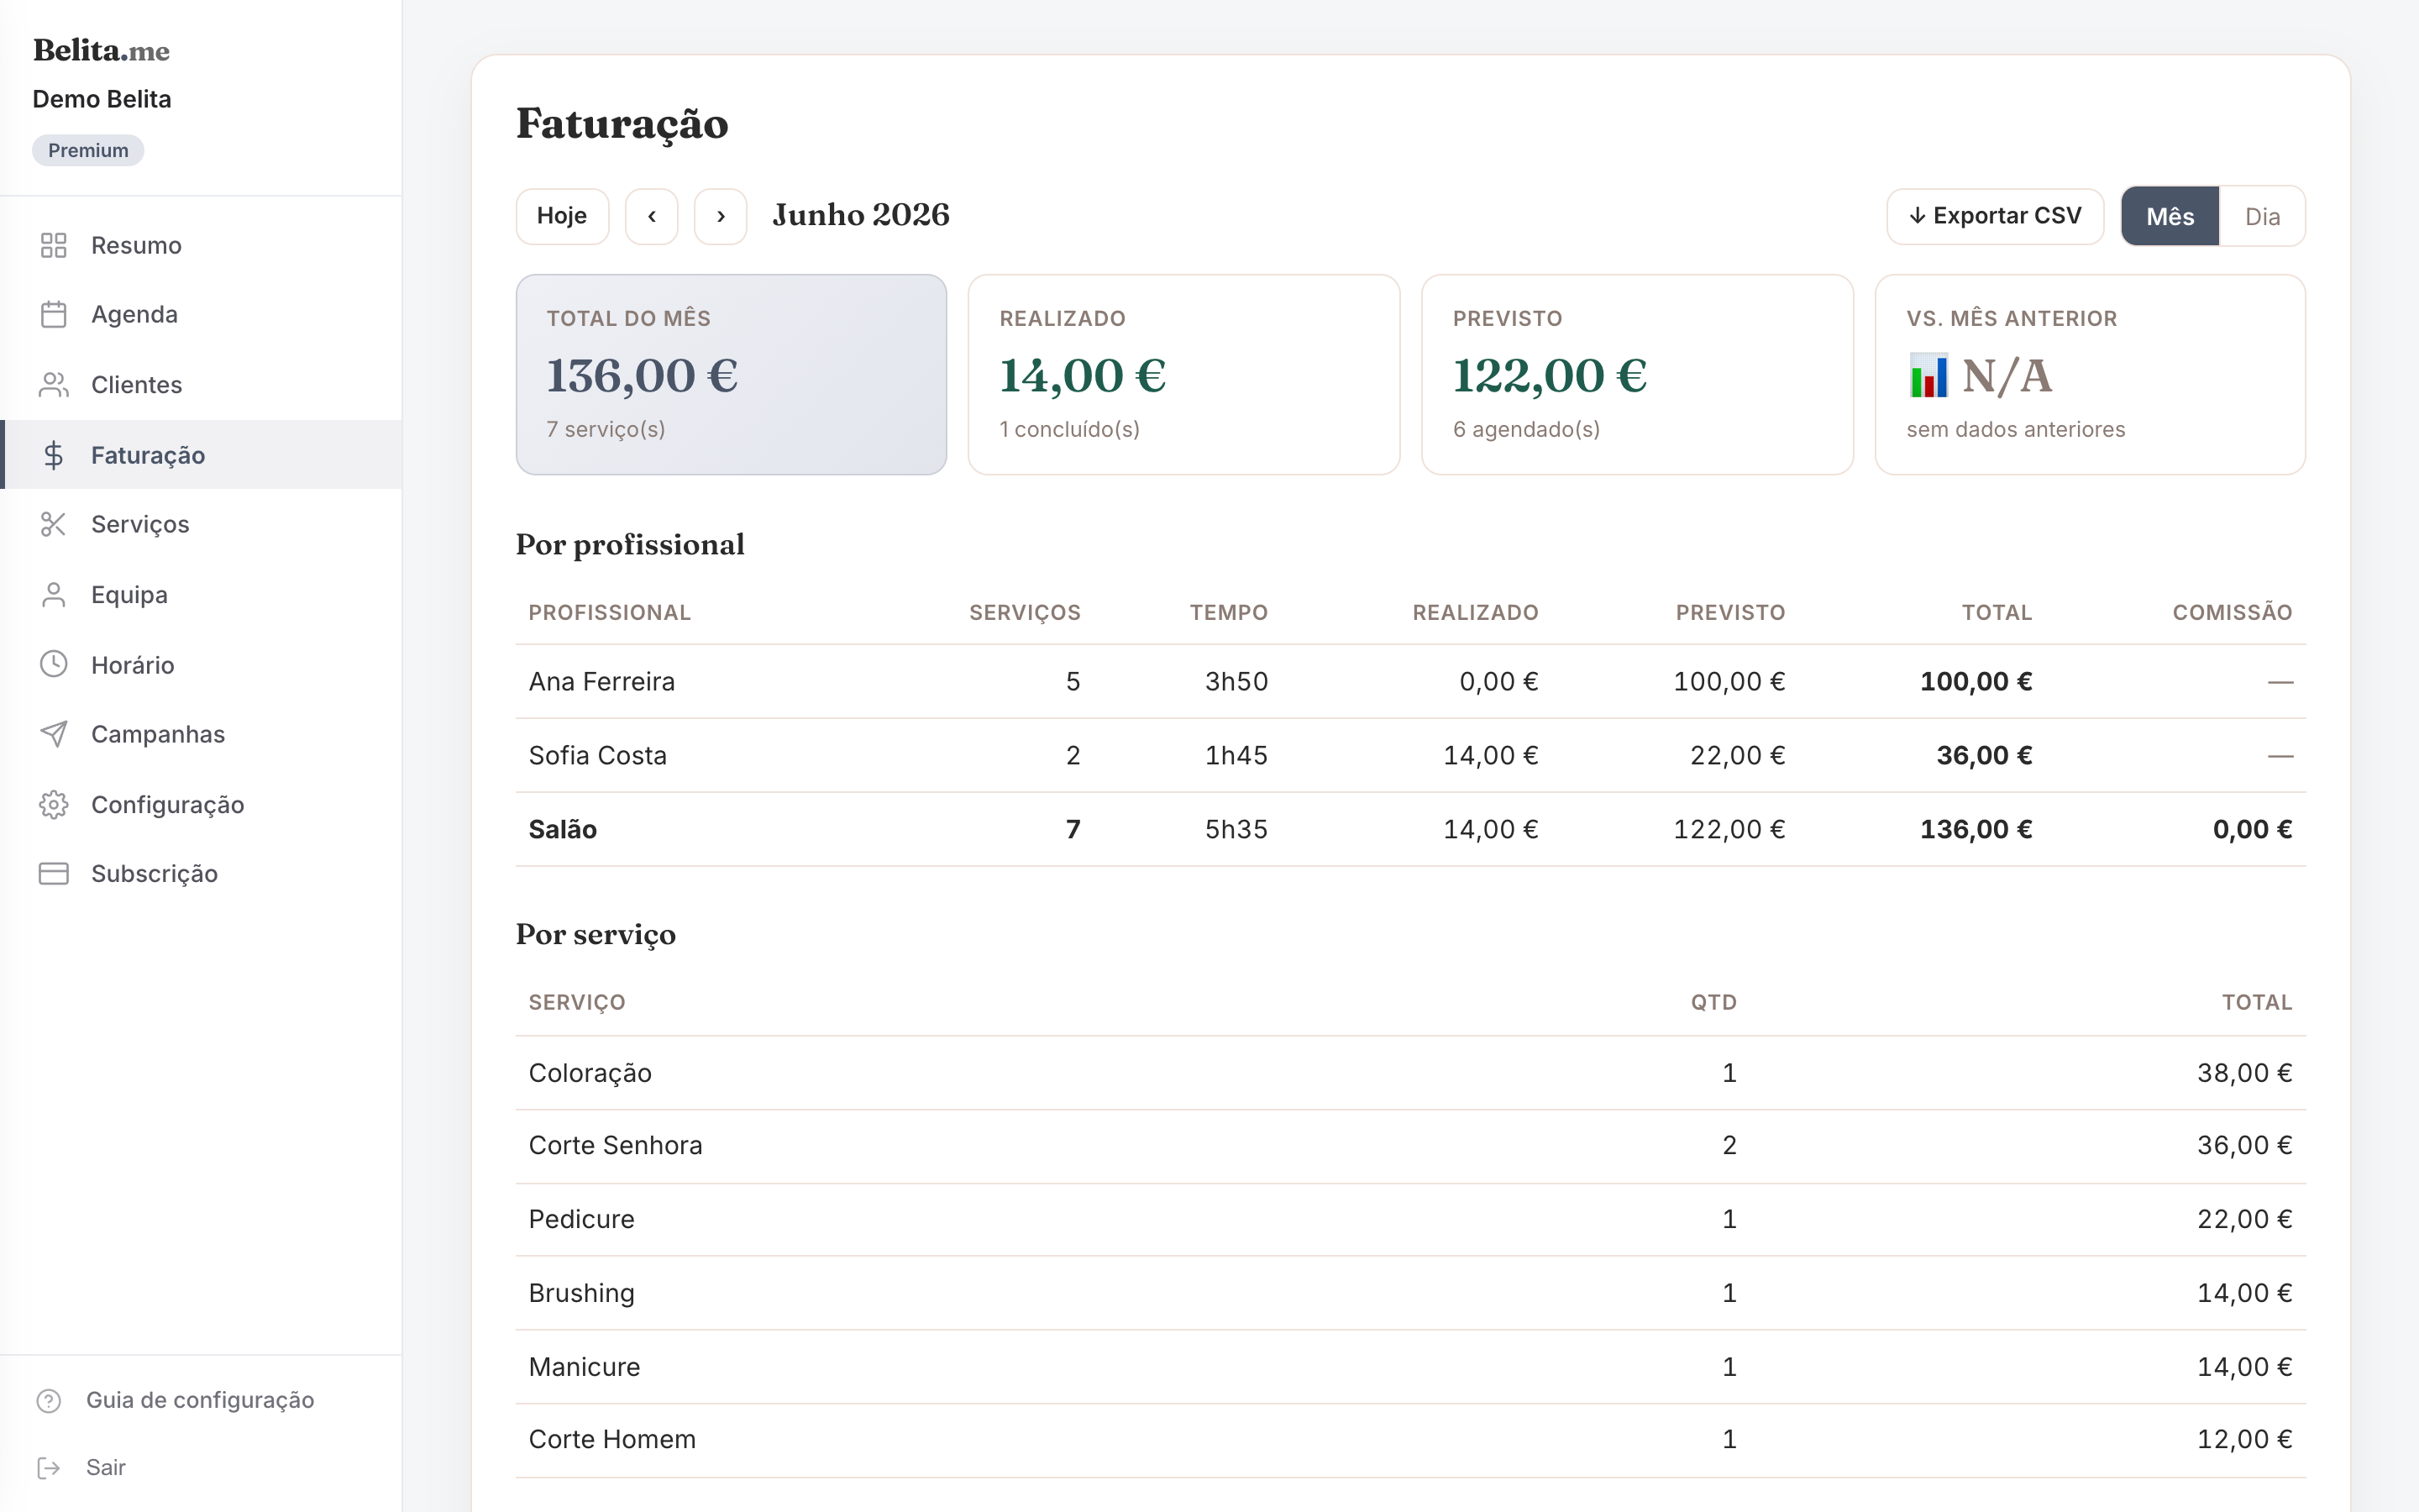This screenshot has height=1512, width=2419.
Task: Open the Resumo dashboard grid icon
Action: click(53, 245)
